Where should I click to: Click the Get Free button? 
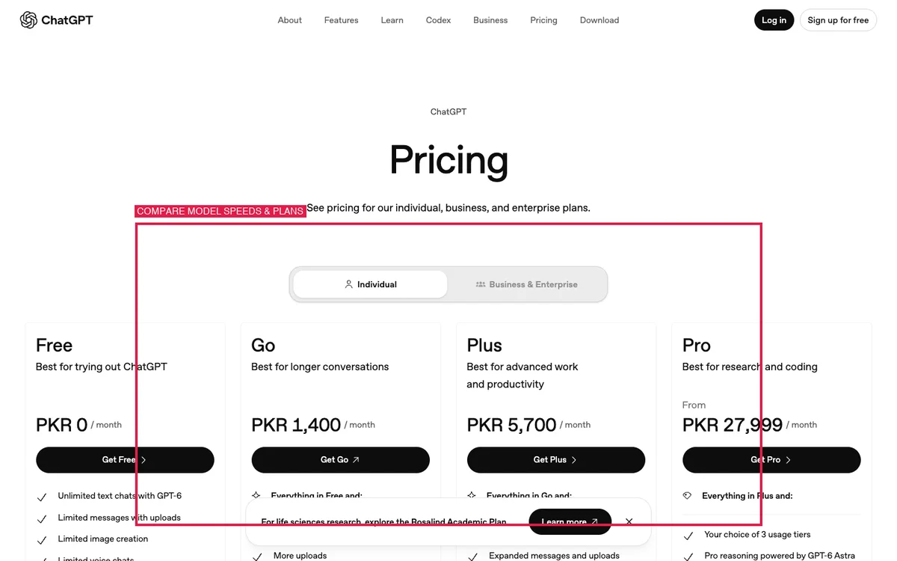click(x=125, y=460)
